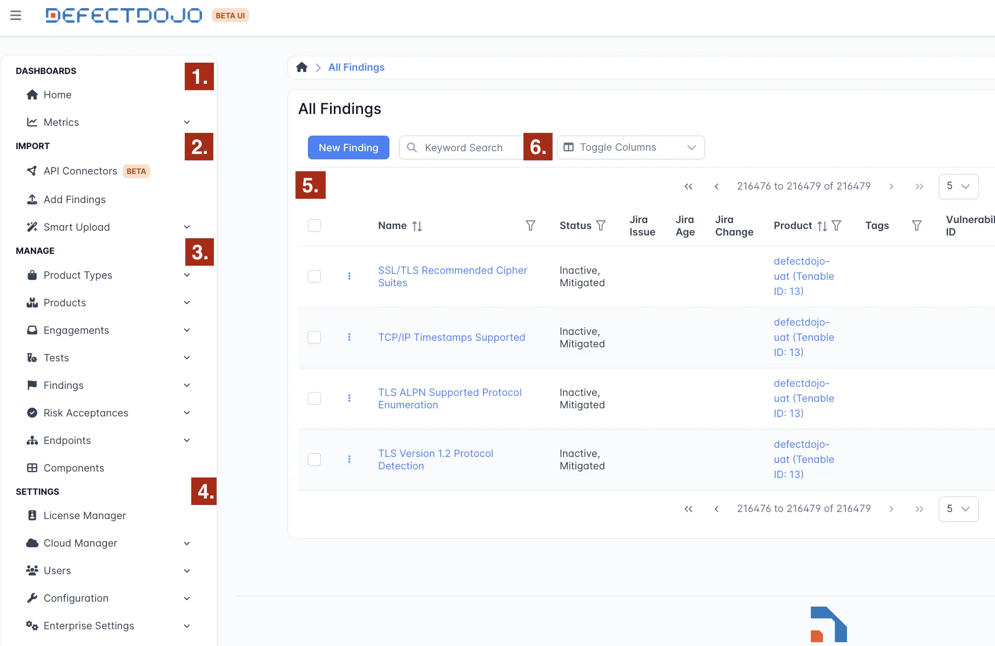Select the SSL/TLS Recommended Cipher Suites checkbox
Screen dimensions: 995x646
click(x=314, y=277)
